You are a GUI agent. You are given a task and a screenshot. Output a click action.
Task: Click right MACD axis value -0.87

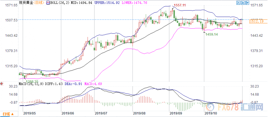254,103
